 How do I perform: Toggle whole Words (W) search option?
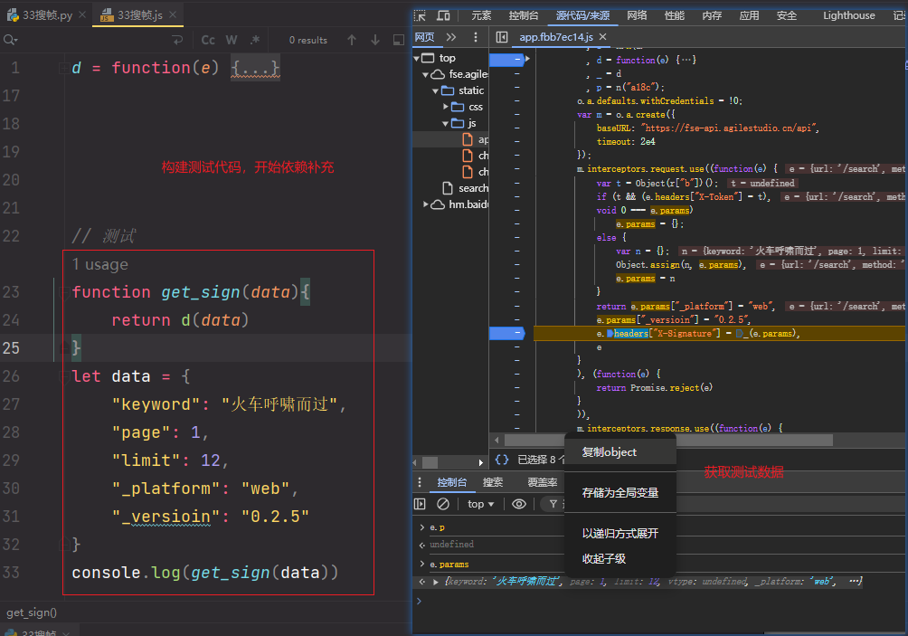pyautogui.click(x=232, y=40)
